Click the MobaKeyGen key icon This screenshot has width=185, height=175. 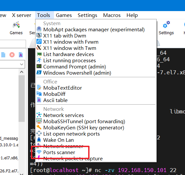(39, 127)
